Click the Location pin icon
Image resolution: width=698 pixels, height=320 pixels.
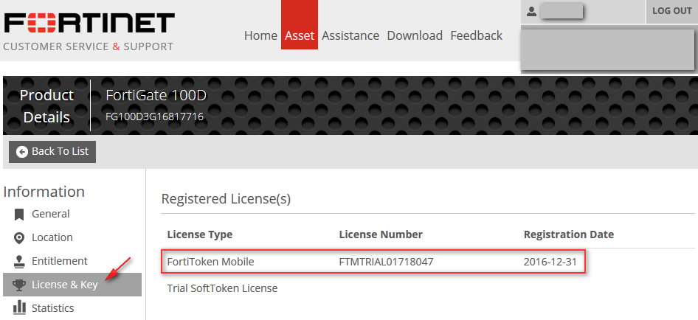18,238
